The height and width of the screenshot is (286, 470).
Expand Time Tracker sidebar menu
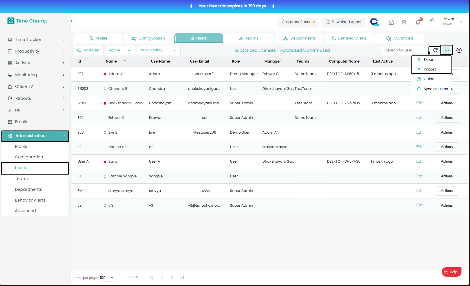(x=36, y=40)
